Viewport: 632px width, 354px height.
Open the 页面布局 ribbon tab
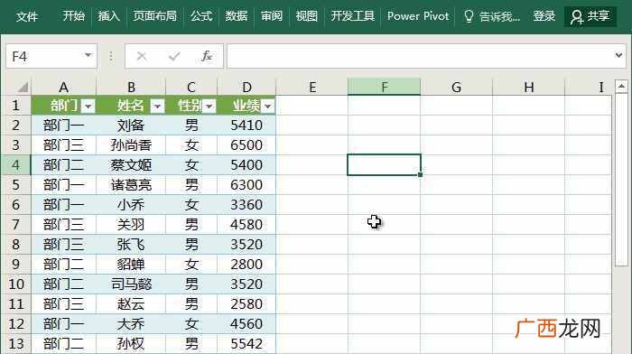point(155,16)
